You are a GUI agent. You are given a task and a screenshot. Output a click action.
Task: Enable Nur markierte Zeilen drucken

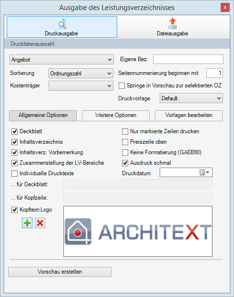125,131
